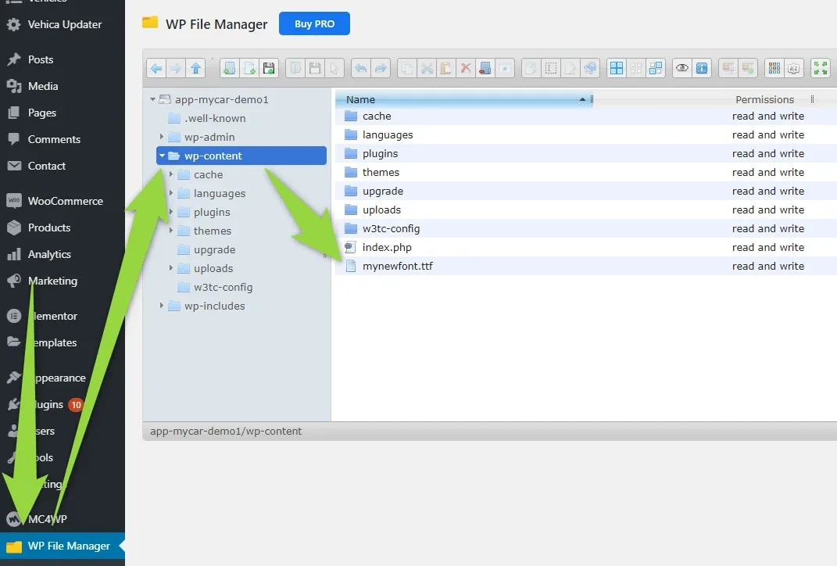
Task: Click the cut scissors icon
Action: coord(427,68)
